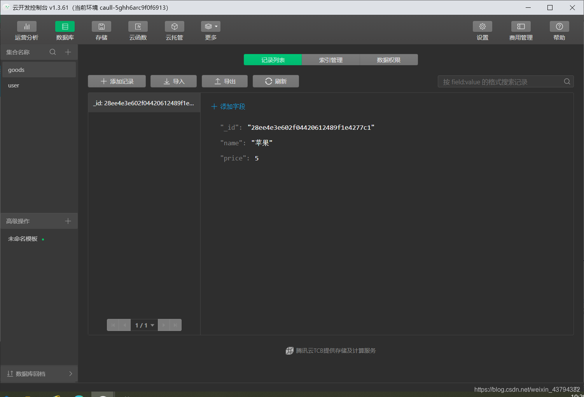Screen dimensions: 584x397
Task: Click the name value "苹果"
Action: (x=262, y=143)
